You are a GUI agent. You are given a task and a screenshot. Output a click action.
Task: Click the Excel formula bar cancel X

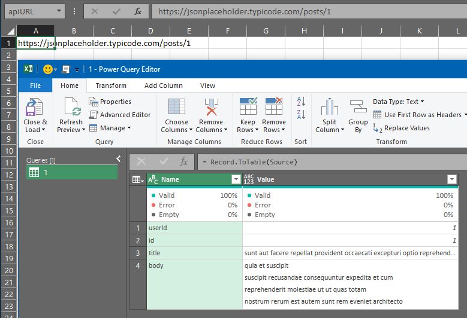94,11
